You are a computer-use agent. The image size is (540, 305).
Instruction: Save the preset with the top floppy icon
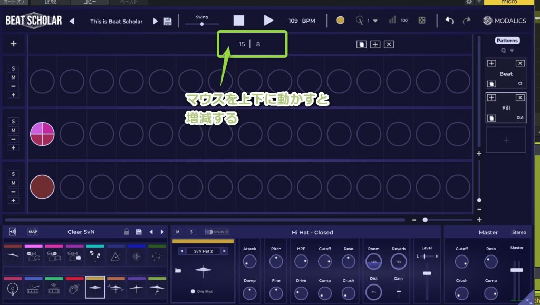tap(168, 21)
